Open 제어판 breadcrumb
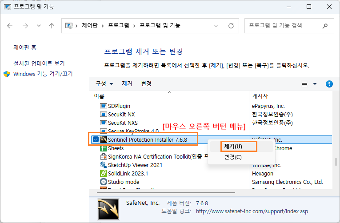 (89, 26)
